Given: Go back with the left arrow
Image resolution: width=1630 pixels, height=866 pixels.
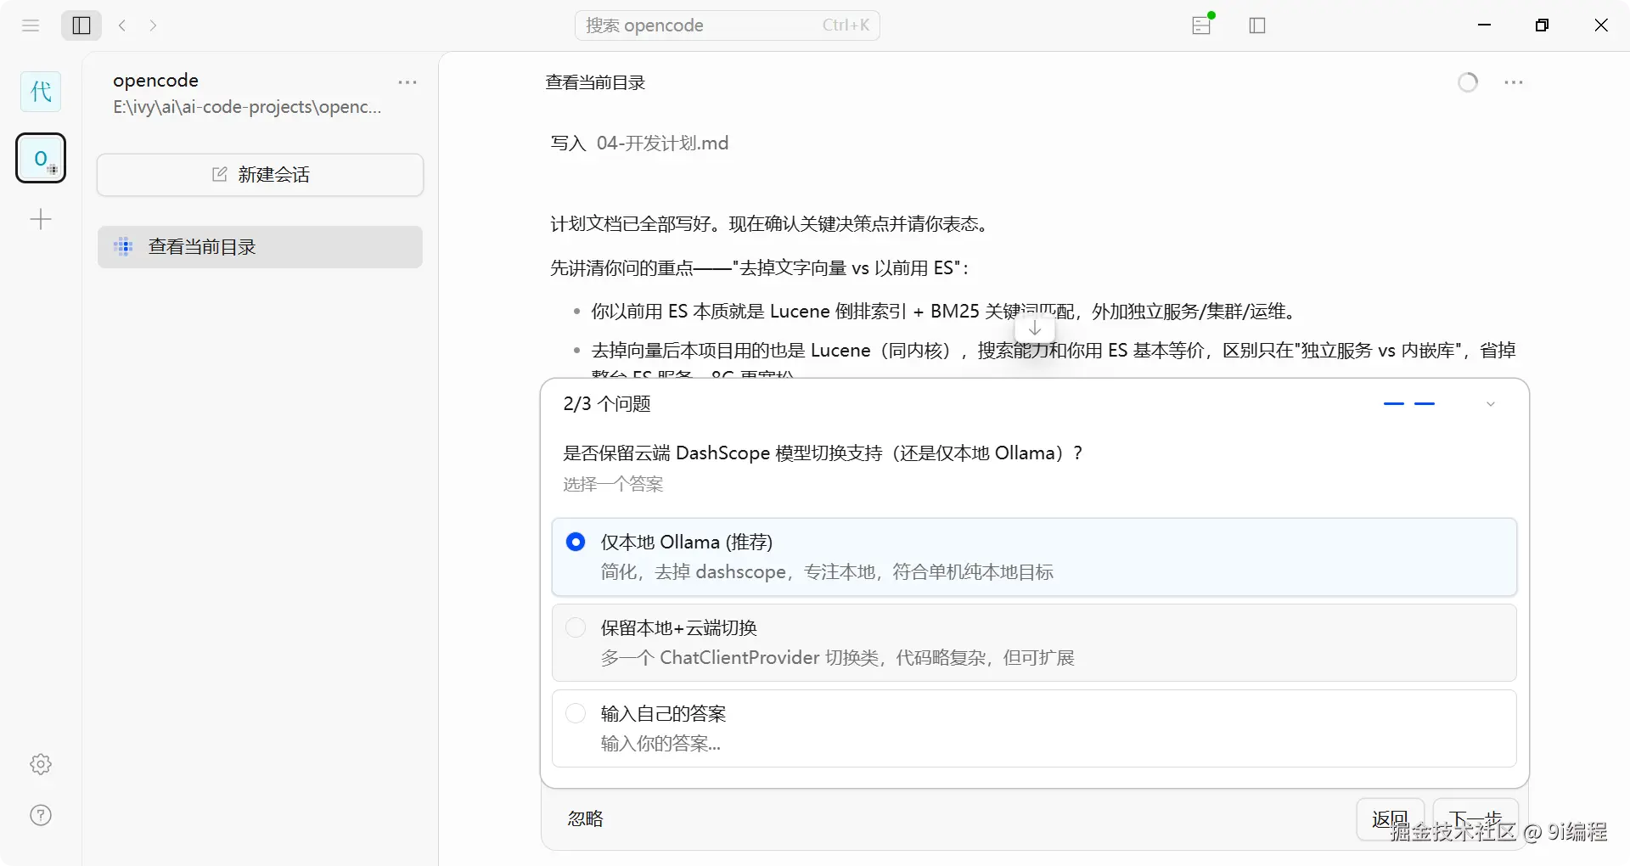Looking at the screenshot, I should pos(122,25).
